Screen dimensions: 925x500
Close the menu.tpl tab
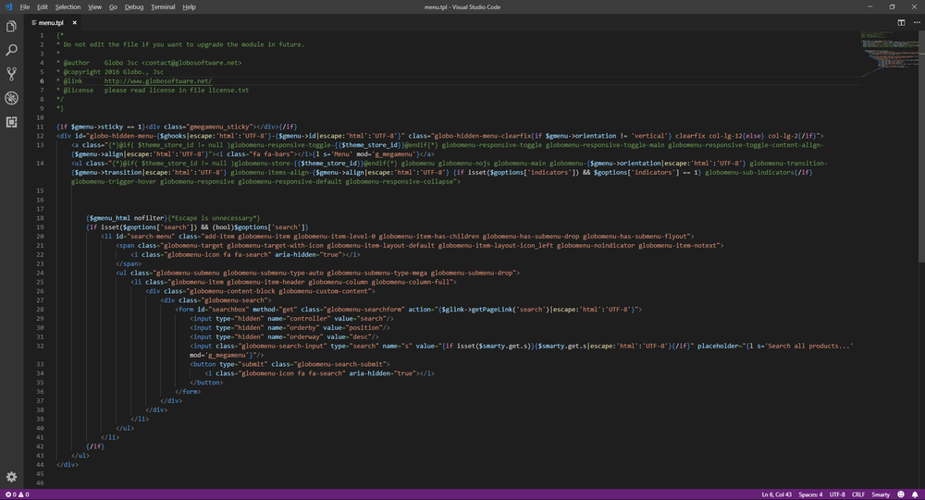(x=73, y=21)
